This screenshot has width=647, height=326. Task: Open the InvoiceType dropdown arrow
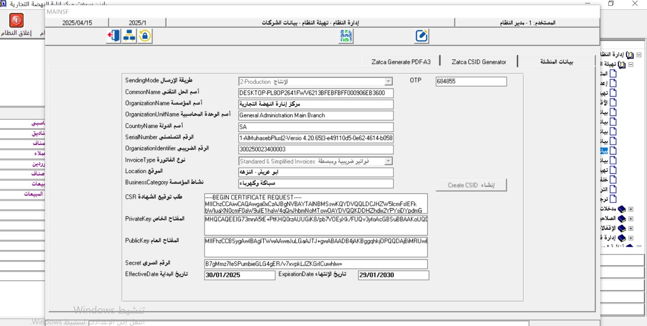[x=388, y=161]
